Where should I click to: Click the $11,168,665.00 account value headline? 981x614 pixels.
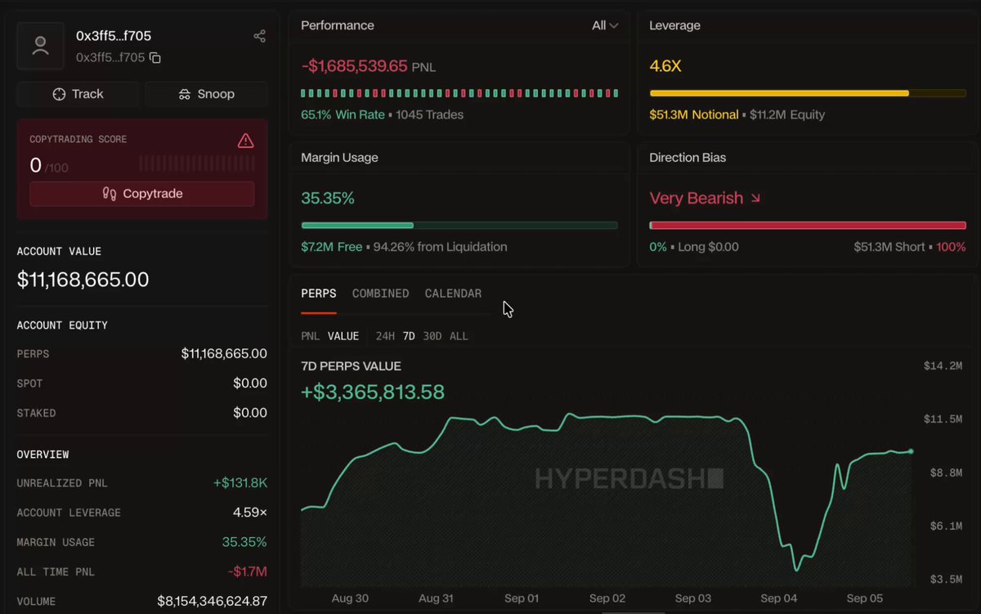tap(83, 280)
